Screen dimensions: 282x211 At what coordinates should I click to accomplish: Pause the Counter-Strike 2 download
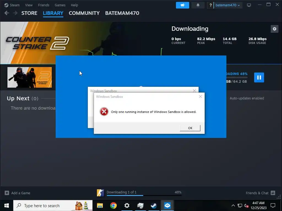(259, 77)
